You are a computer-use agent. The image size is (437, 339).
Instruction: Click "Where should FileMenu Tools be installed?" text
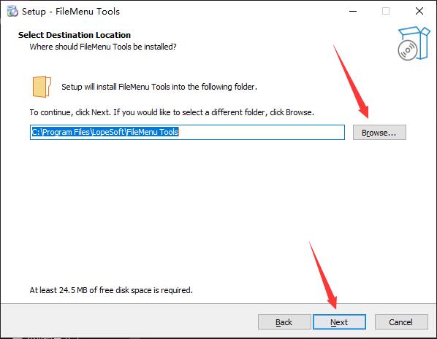(x=103, y=47)
